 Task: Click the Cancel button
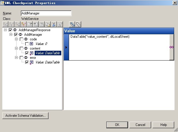pos(140,125)
